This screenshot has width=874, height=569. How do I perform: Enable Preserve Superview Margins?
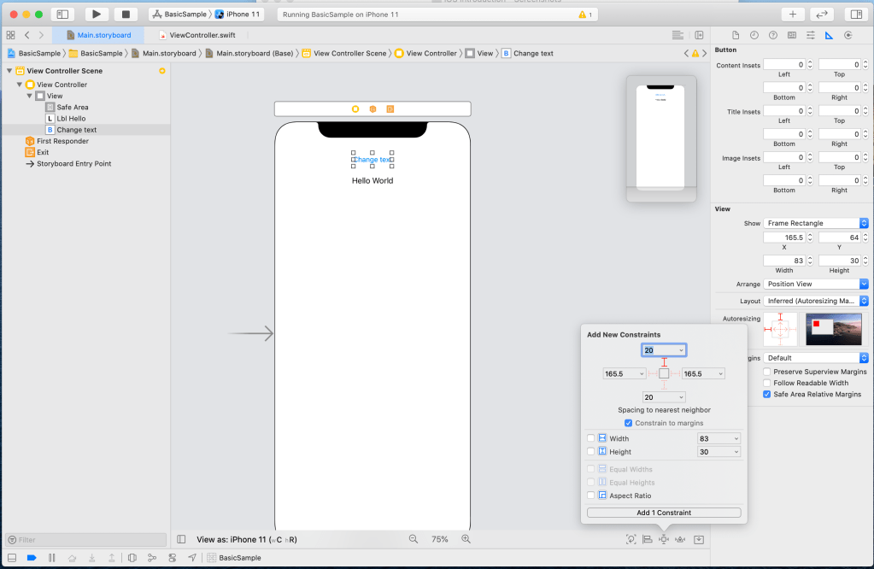pyautogui.click(x=766, y=372)
